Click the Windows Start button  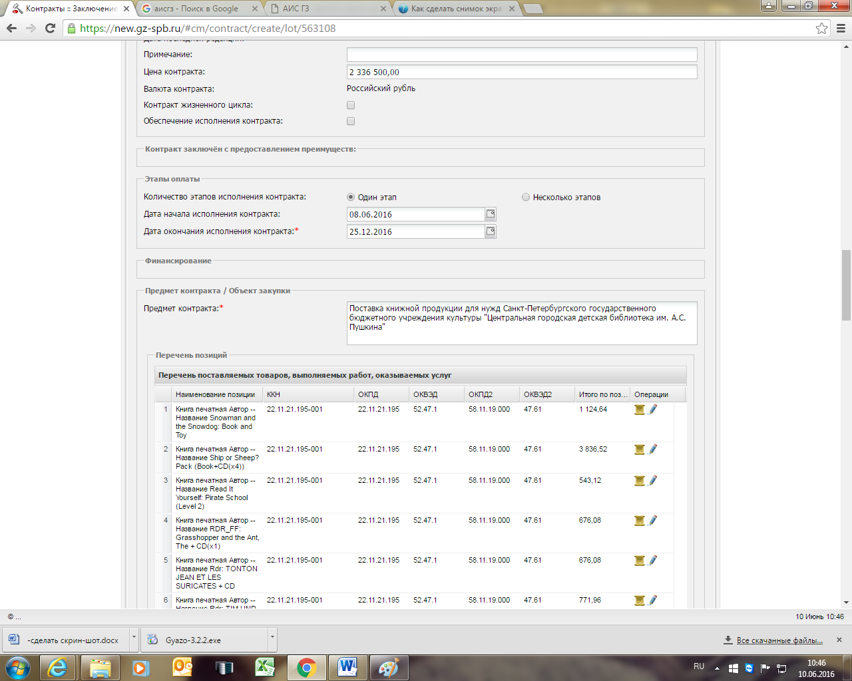(17, 668)
